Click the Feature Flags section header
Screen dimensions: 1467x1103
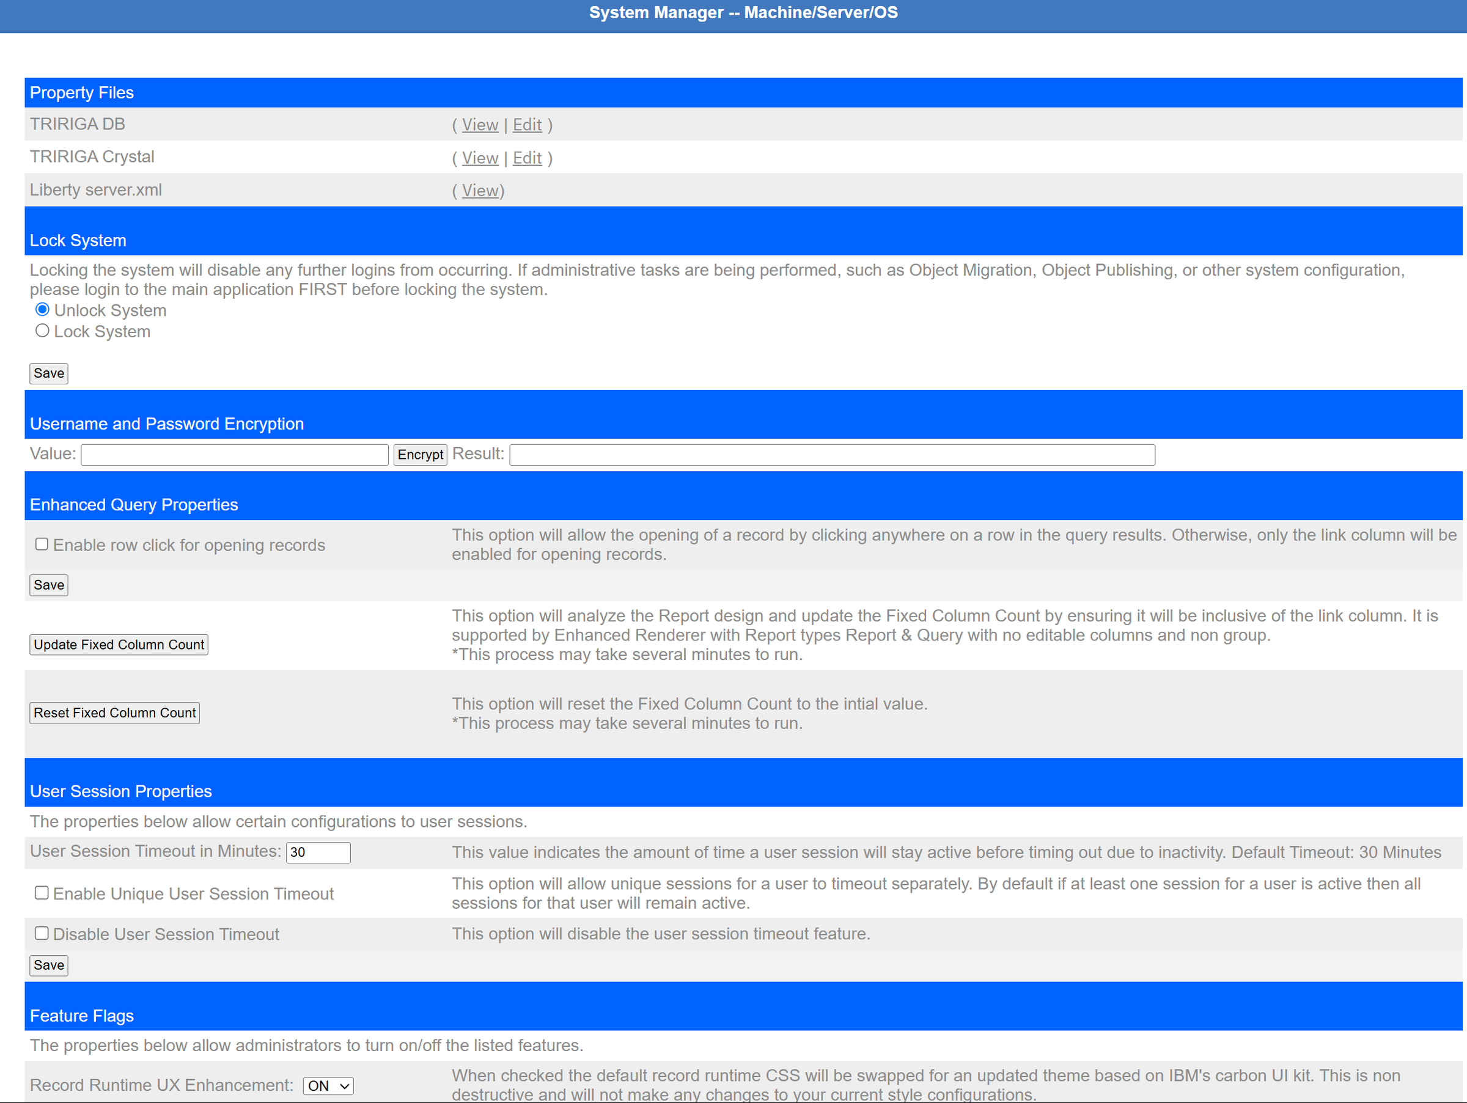pyautogui.click(x=743, y=1006)
